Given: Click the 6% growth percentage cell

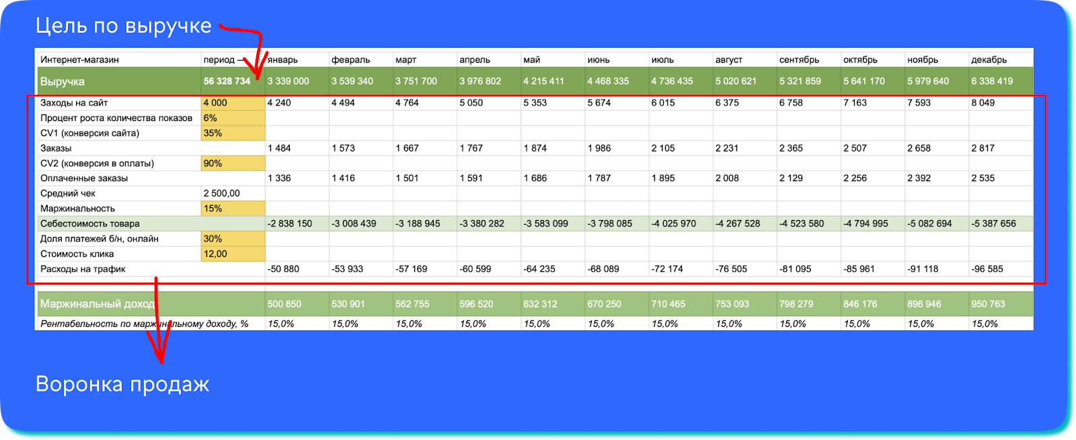Looking at the screenshot, I should click(x=232, y=118).
